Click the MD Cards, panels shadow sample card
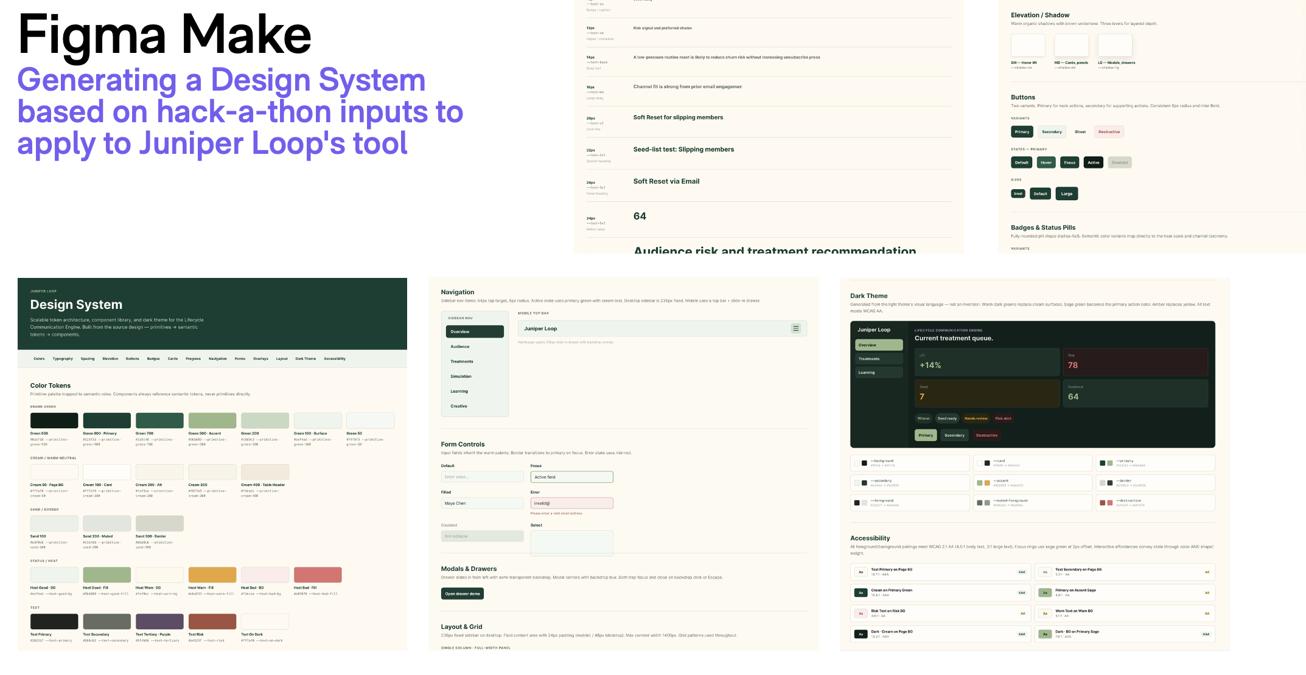The width and height of the screenshot is (1306, 675). coord(1071,45)
